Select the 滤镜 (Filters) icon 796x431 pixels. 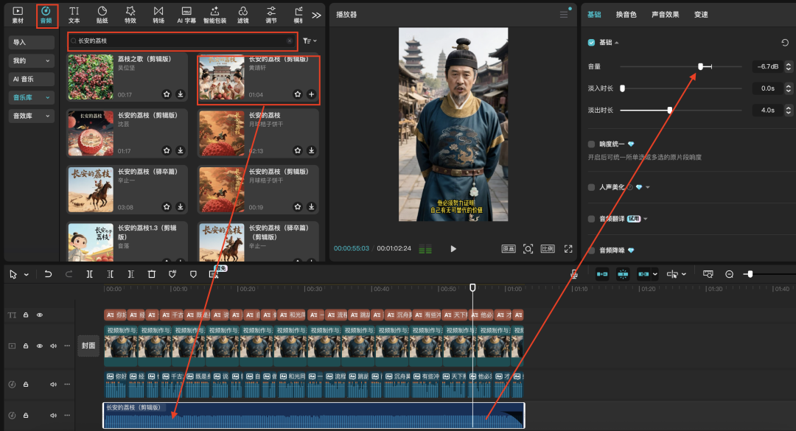[242, 13]
